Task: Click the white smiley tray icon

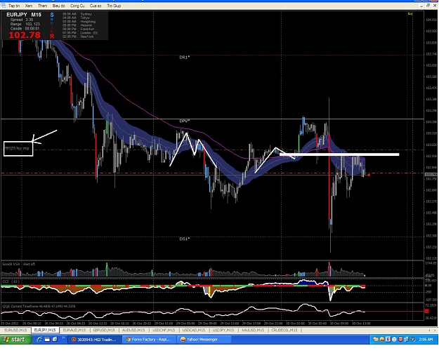Action: point(395,339)
